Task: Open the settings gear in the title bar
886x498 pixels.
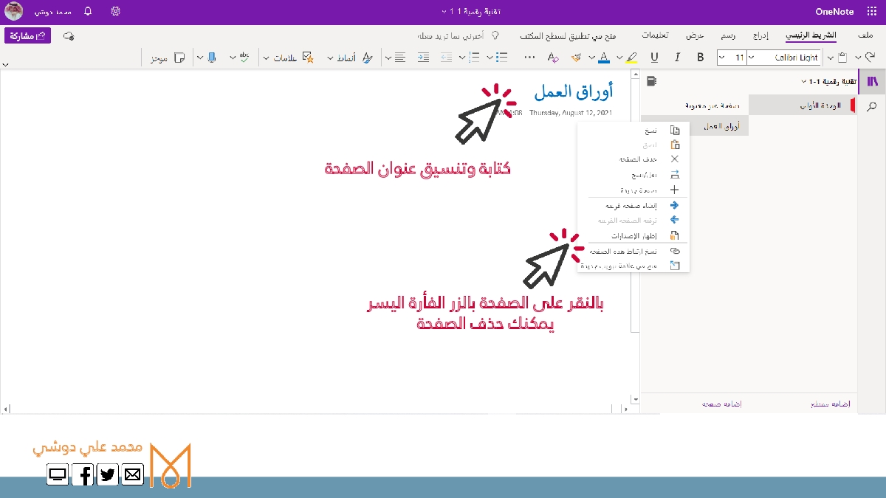Action: pos(115,12)
